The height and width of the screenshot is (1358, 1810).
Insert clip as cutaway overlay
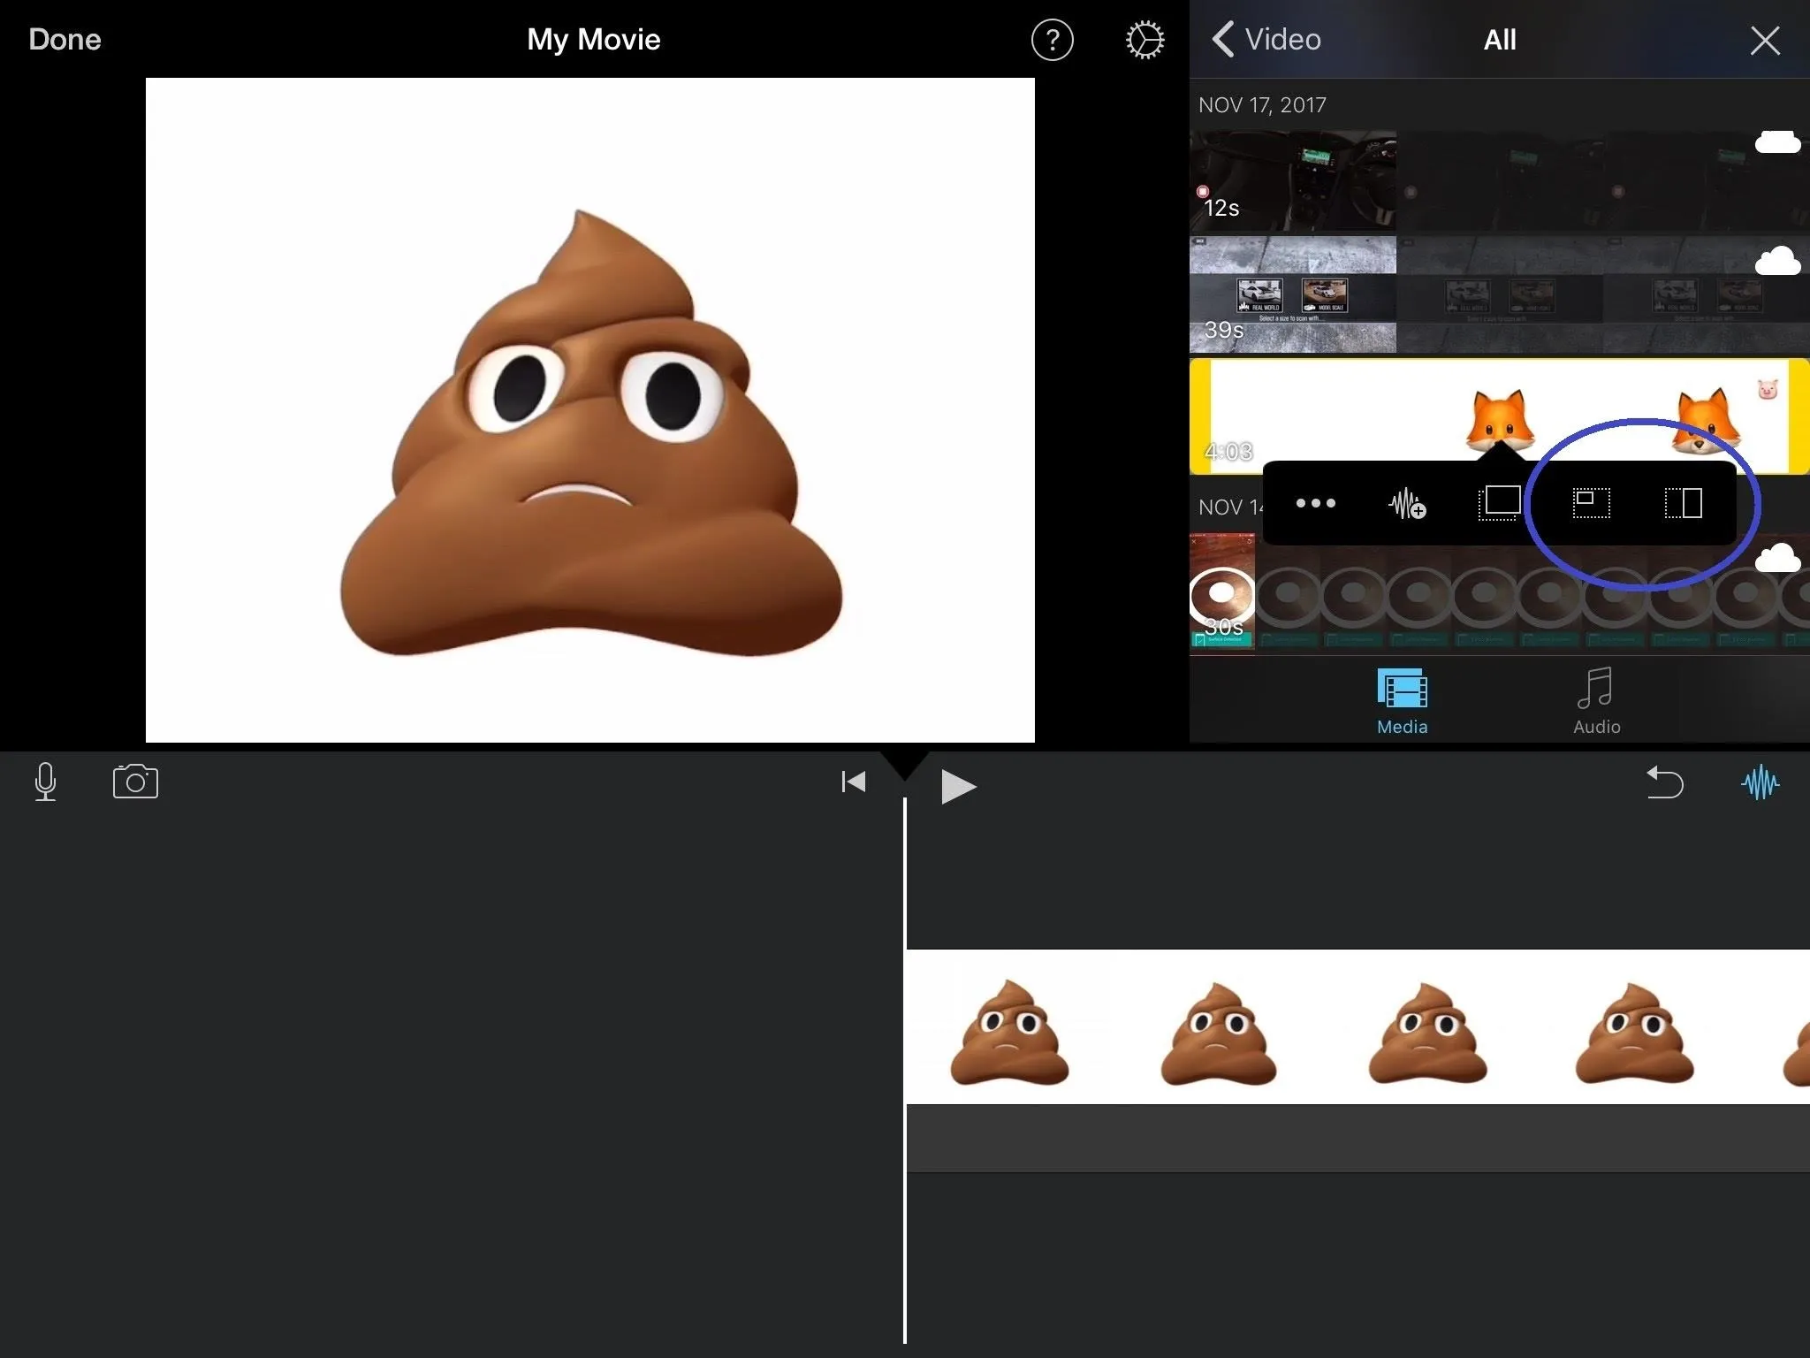pyautogui.click(x=1499, y=503)
